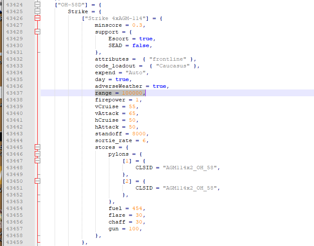Click the fuel value 454

click(x=137, y=209)
